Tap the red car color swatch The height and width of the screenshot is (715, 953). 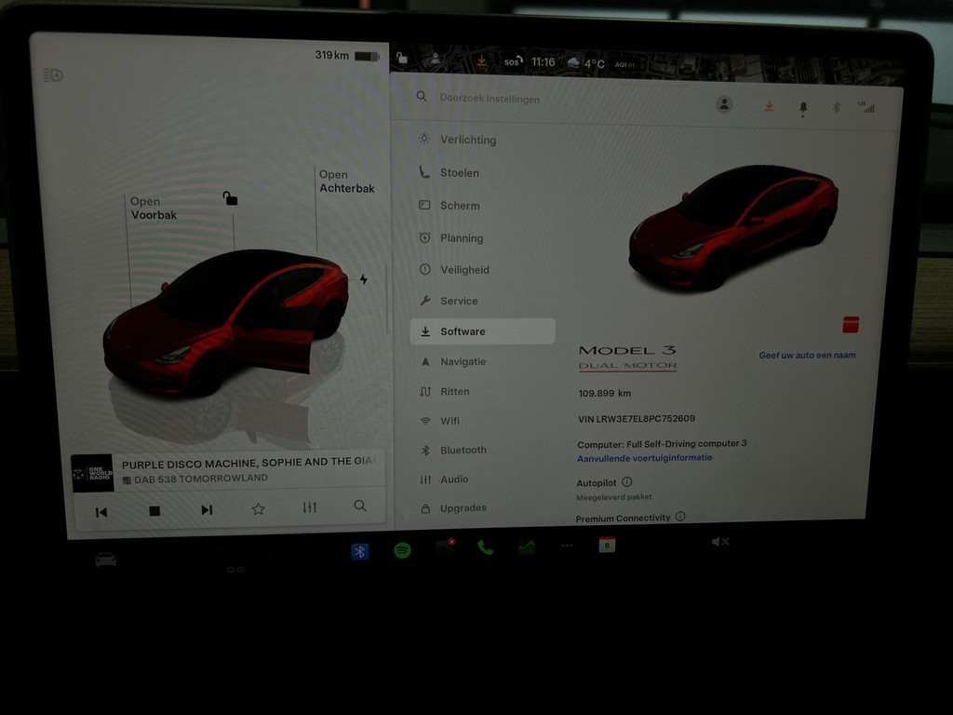coord(850,324)
